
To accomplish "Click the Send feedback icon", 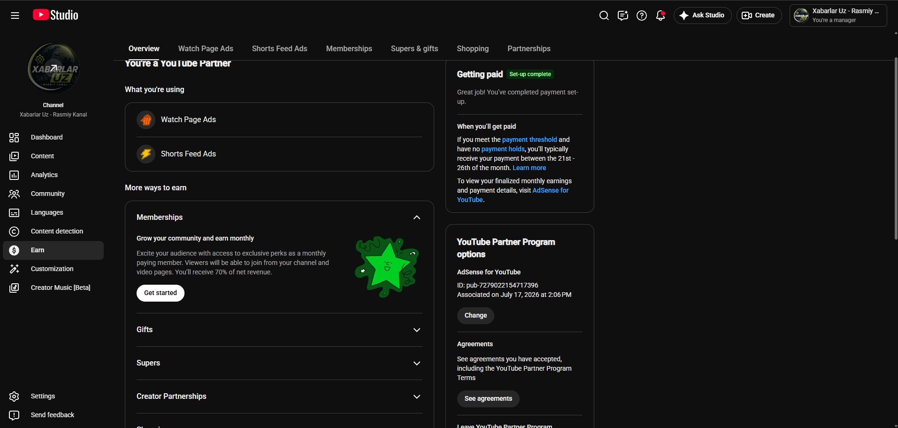I will click(14, 415).
